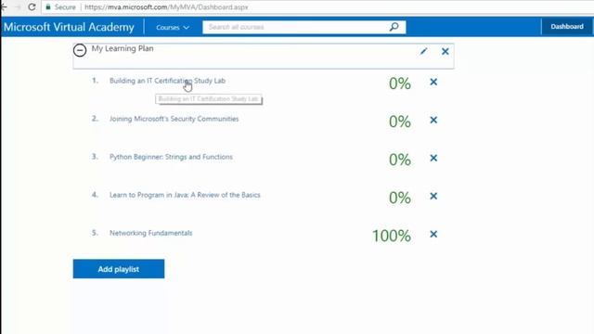Image resolution: width=594 pixels, height=334 pixels.
Task: Remove the Networking Fundamentals course
Action: point(433,234)
